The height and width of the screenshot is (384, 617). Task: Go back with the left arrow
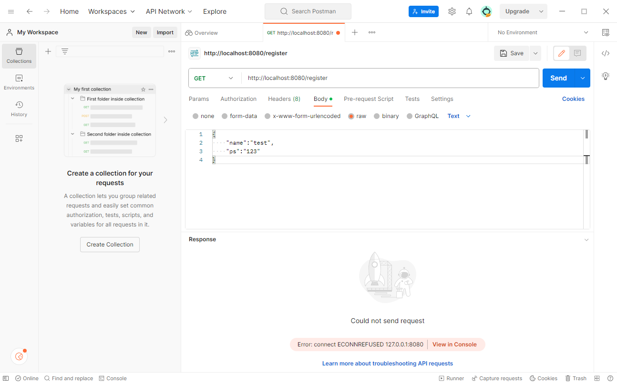coord(30,11)
